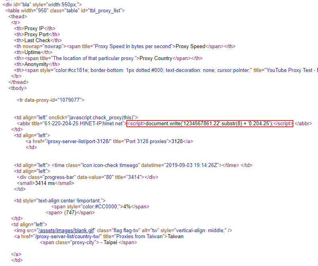Click the closing thead tag
This screenshot has height=266, width=318.
tap(18, 82)
